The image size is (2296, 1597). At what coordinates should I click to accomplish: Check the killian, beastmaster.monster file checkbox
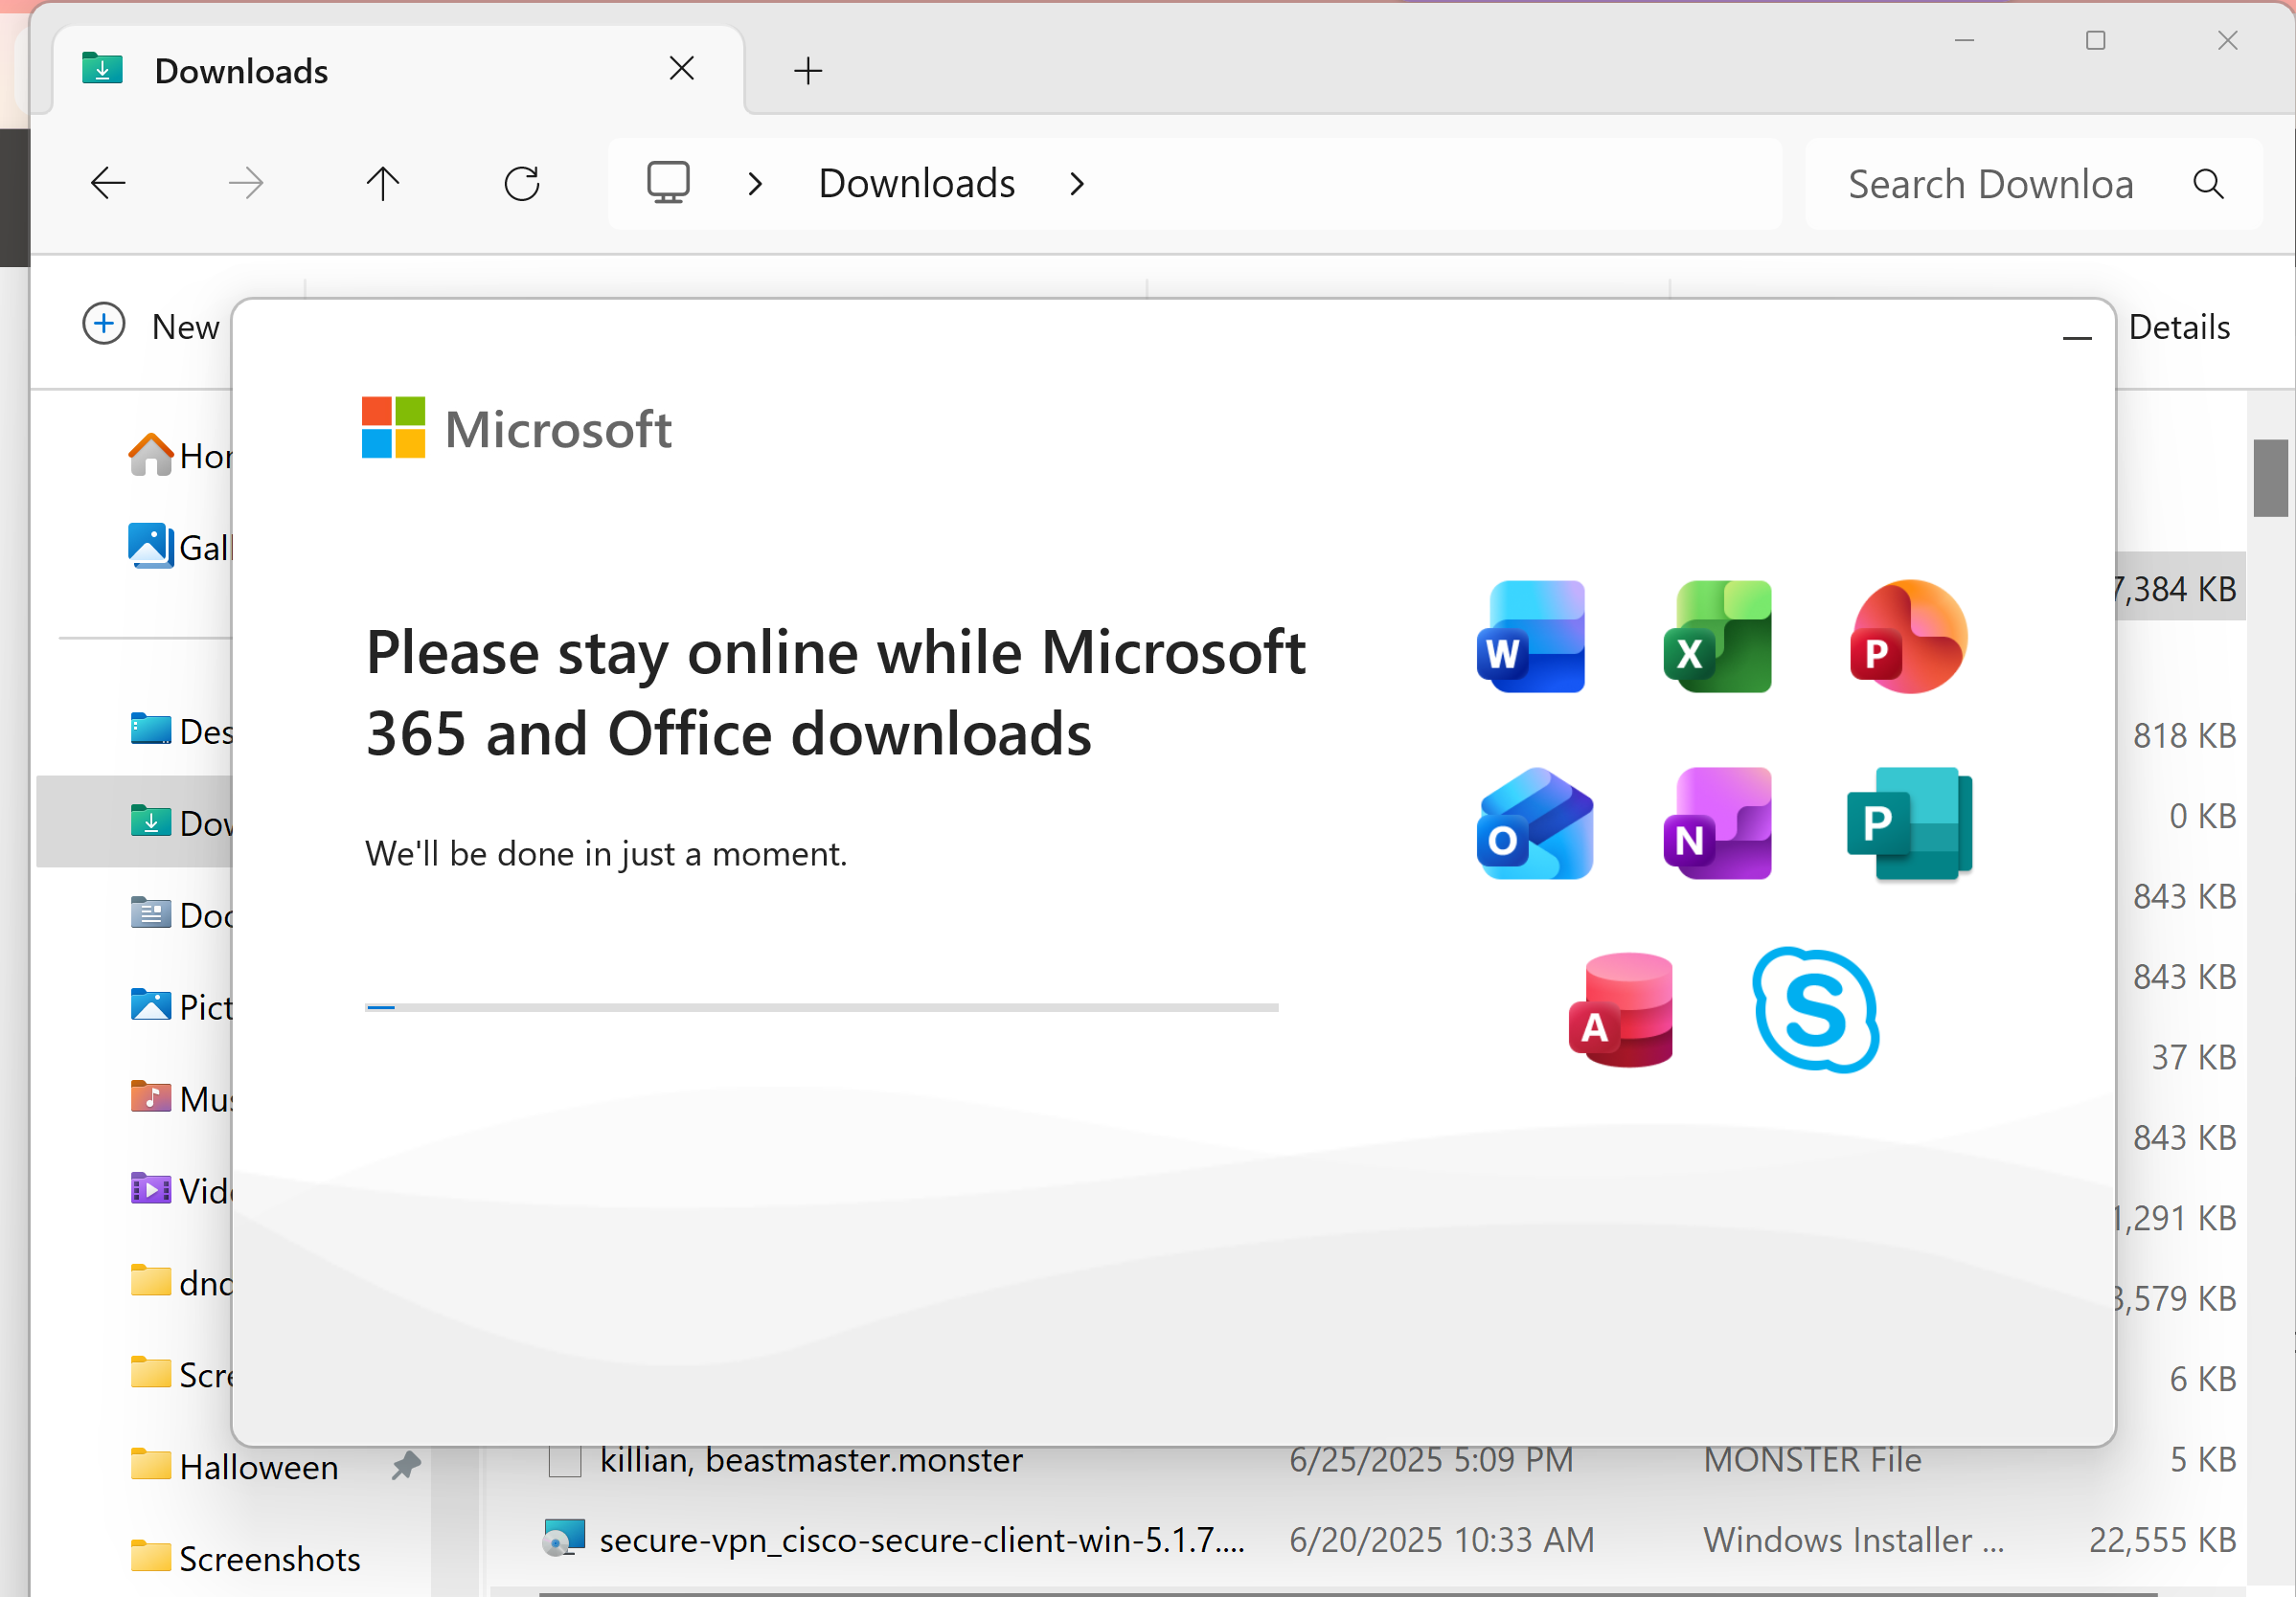(x=564, y=1460)
